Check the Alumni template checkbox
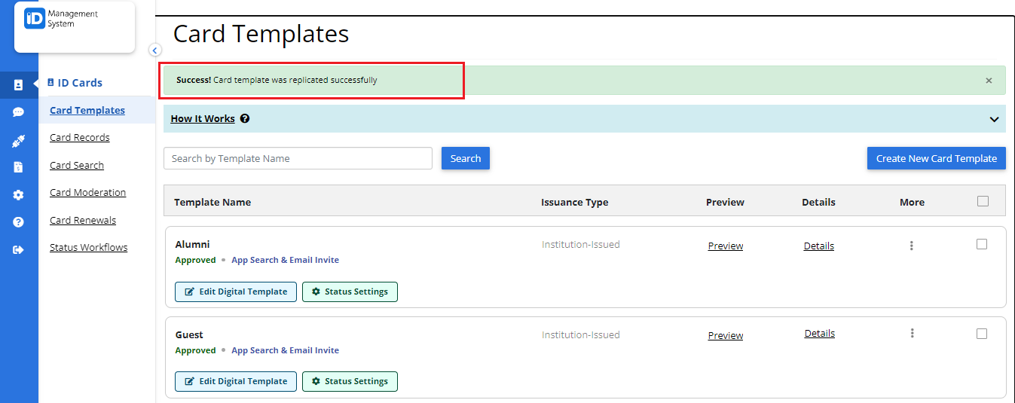 point(982,244)
